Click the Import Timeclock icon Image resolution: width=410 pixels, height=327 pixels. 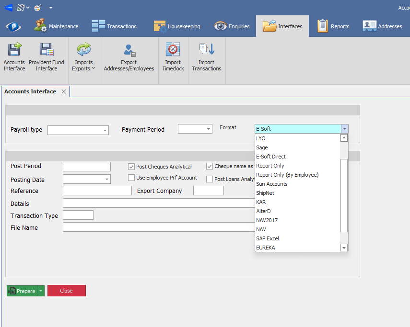coord(173,57)
